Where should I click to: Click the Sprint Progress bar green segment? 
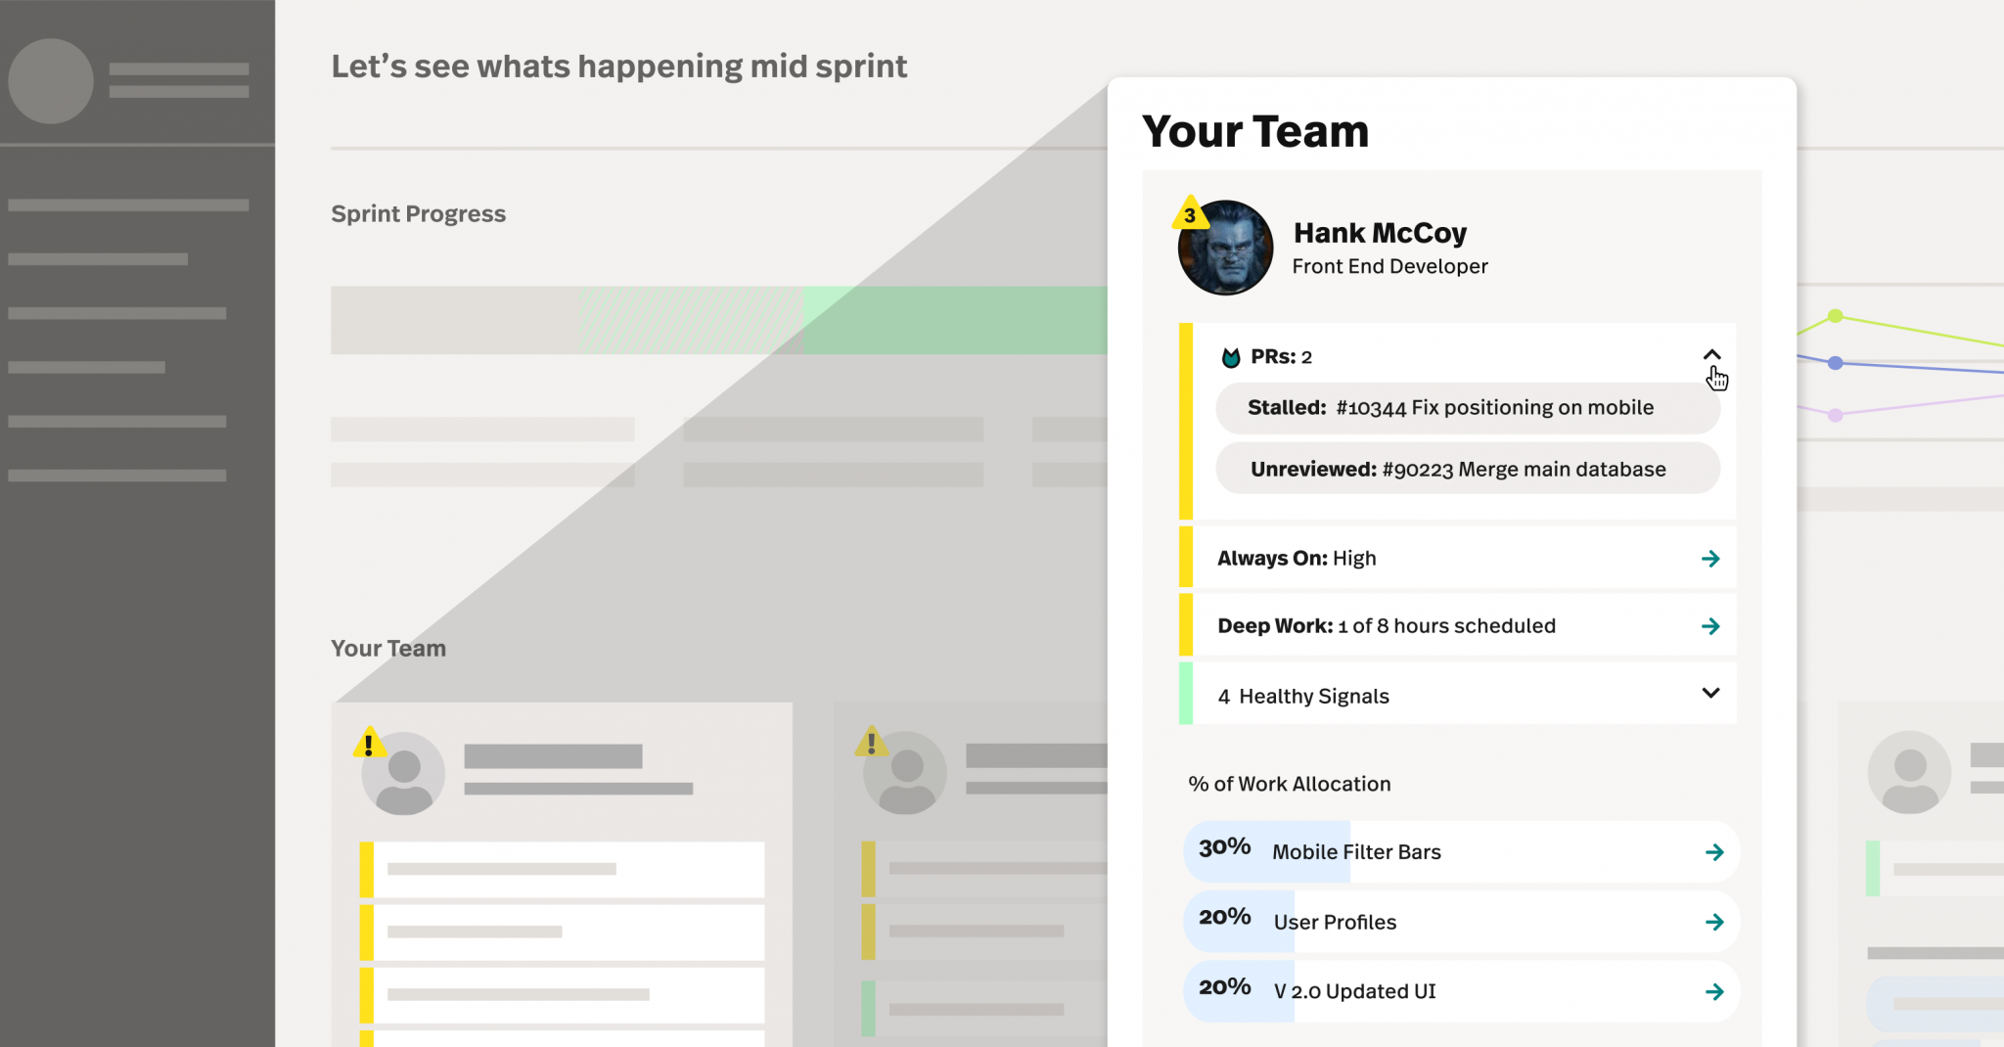pyautogui.click(x=955, y=320)
